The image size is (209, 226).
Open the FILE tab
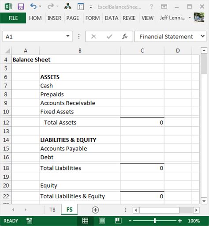(13, 18)
